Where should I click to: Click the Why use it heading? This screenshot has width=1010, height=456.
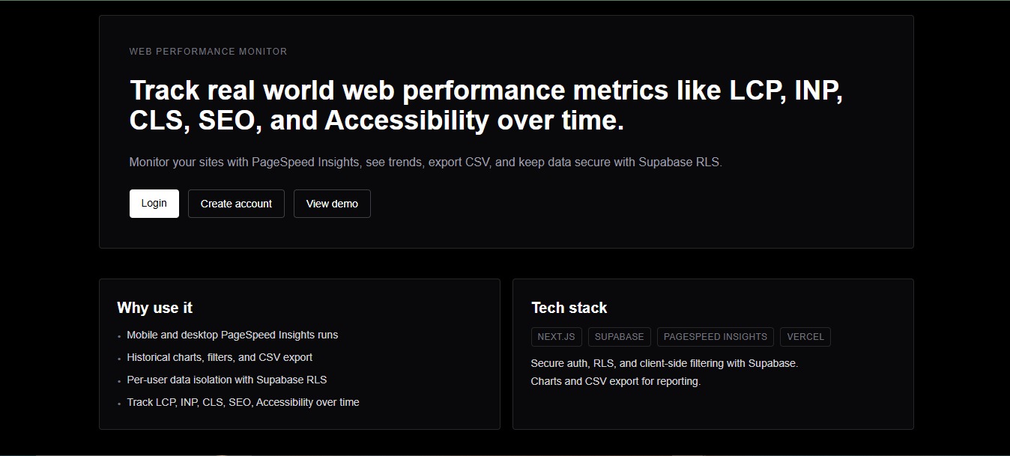(154, 308)
